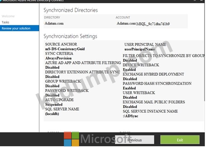Viewport: 210px width, 148px height.
Task: Click the (localdb) server value
Action: (x=52, y=114)
